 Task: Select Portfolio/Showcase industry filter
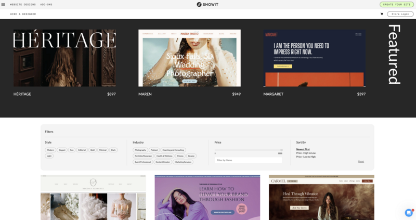click(x=144, y=156)
